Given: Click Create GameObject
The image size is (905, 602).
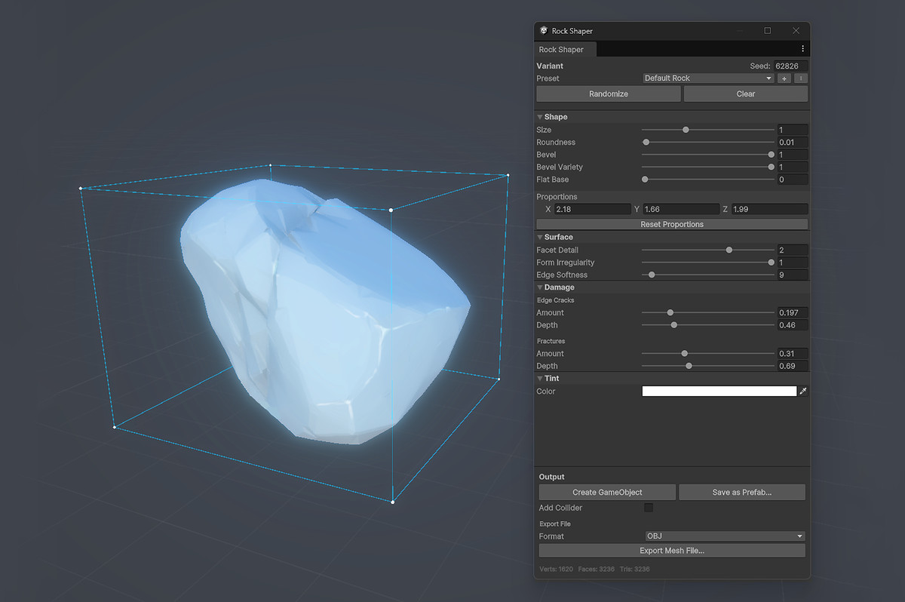Looking at the screenshot, I should coord(607,493).
